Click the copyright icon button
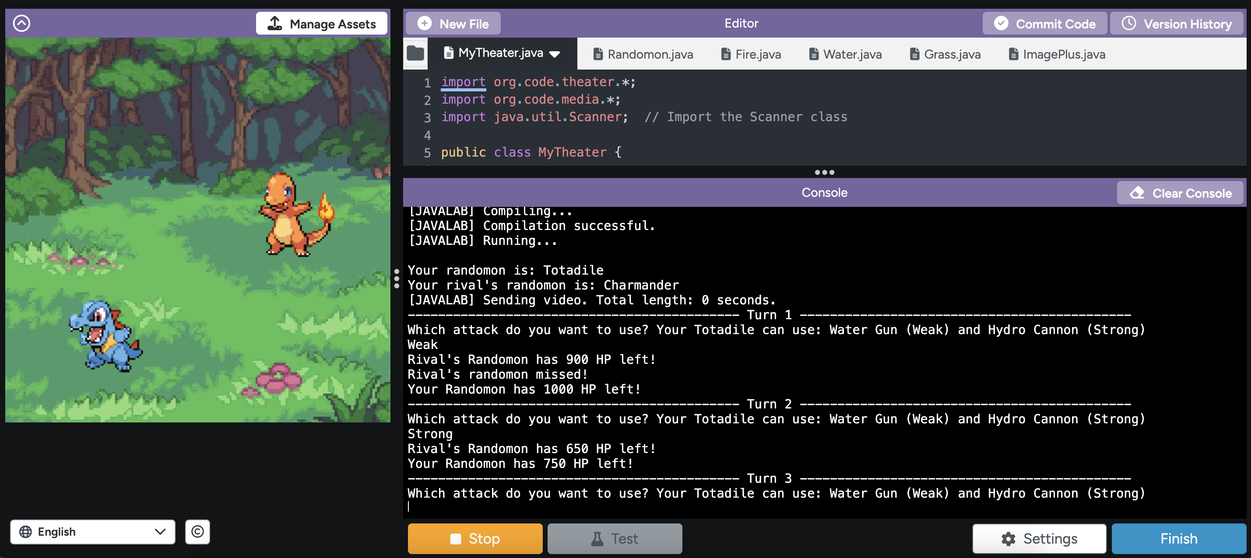1251x558 pixels. [197, 532]
